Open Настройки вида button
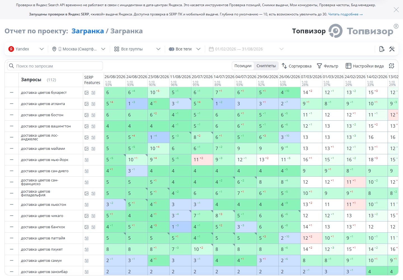 (x=365, y=66)
